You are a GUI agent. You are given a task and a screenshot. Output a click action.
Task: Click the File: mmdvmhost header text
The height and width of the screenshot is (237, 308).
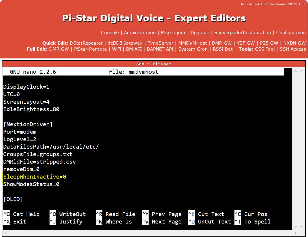[134, 72]
